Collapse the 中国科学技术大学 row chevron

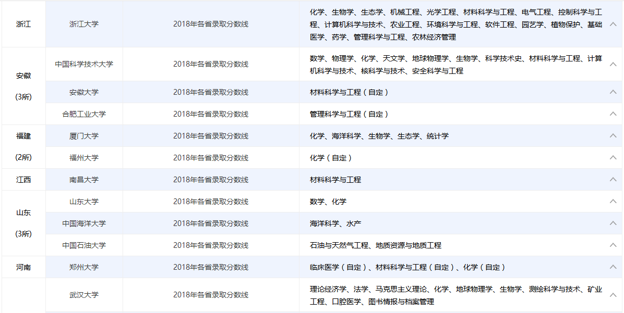tap(613, 64)
